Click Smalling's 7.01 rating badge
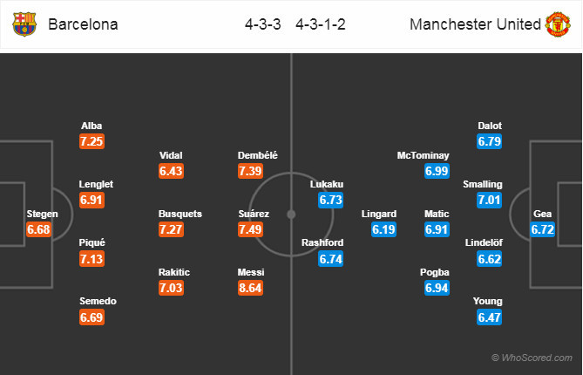 tap(490, 200)
